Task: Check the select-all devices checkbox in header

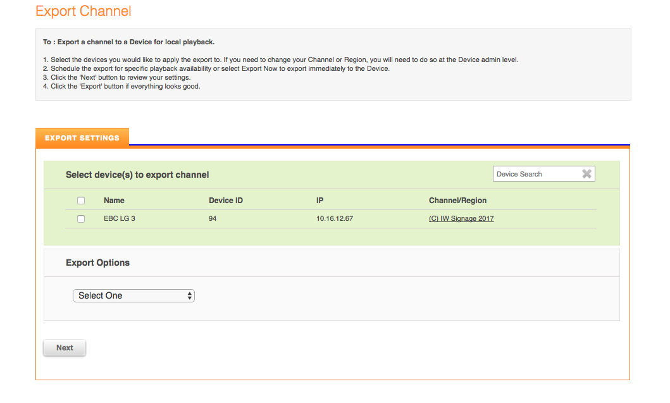Action: tap(81, 201)
